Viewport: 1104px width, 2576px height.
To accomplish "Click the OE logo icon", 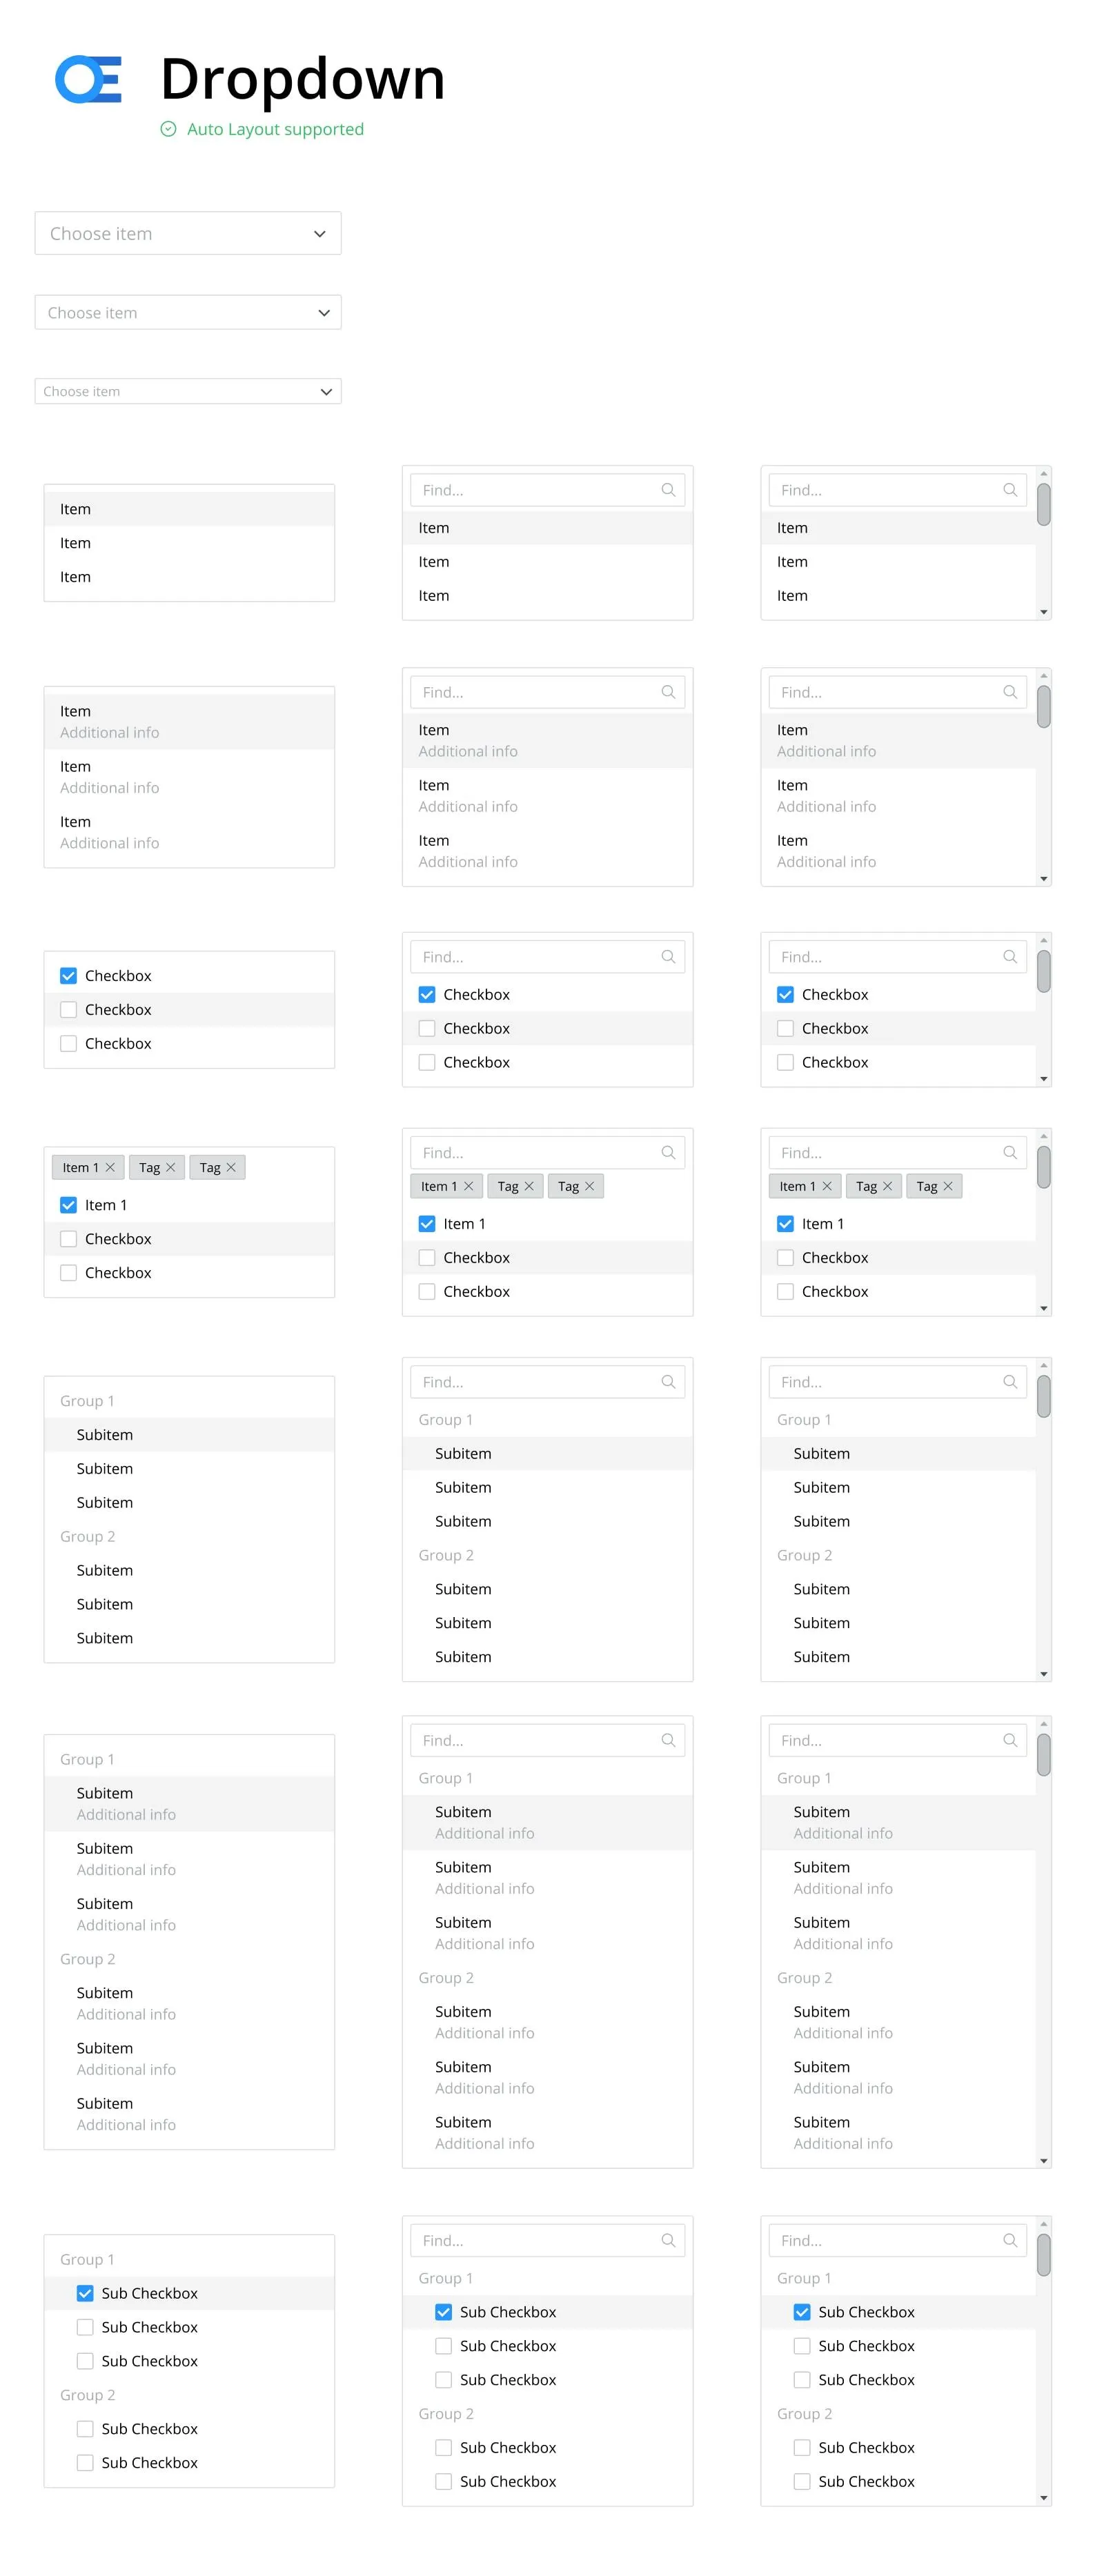I will click(x=88, y=79).
